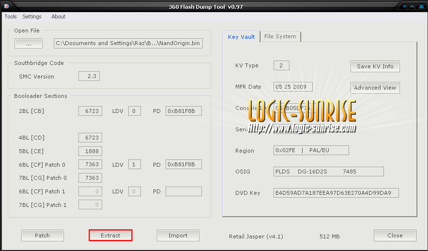Click 7BL [CG] Patch 0 version field

(x=90, y=178)
